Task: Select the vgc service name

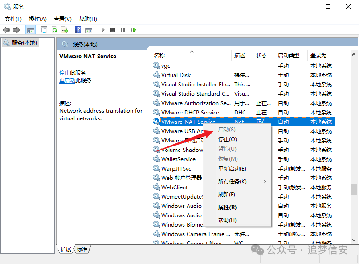Action: pyautogui.click(x=166, y=66)
